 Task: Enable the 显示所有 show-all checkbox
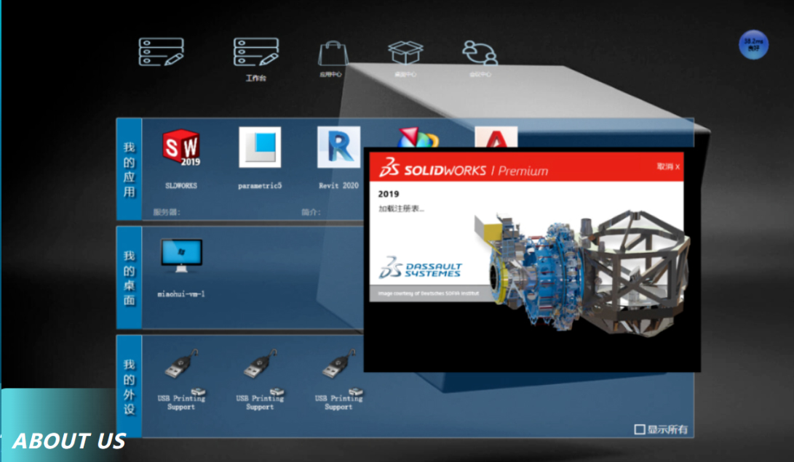coord(640,429)
